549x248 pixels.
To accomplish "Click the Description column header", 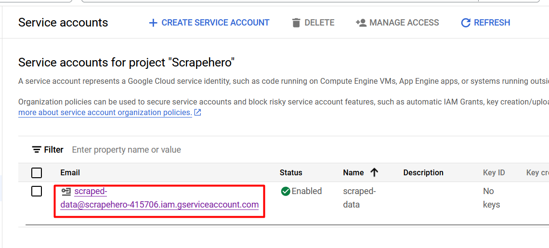I will [423, 172].
